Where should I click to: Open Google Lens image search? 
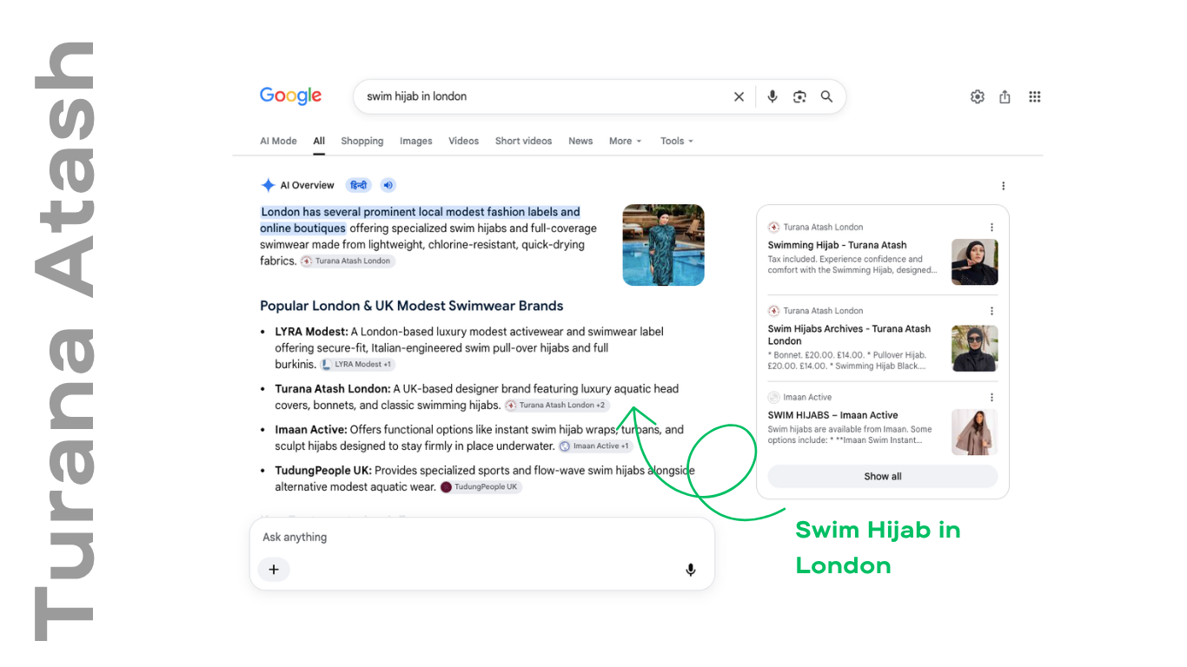pos(799,96)
